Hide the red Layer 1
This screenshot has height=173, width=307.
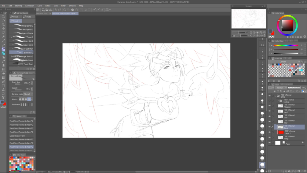pos(270,132)
